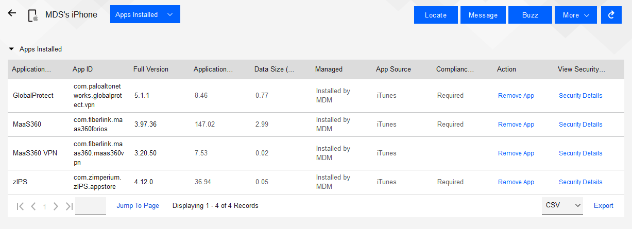Sort by the Full Version column header
The width and height of the screenshot is (632, 229).
pos(150,69)
